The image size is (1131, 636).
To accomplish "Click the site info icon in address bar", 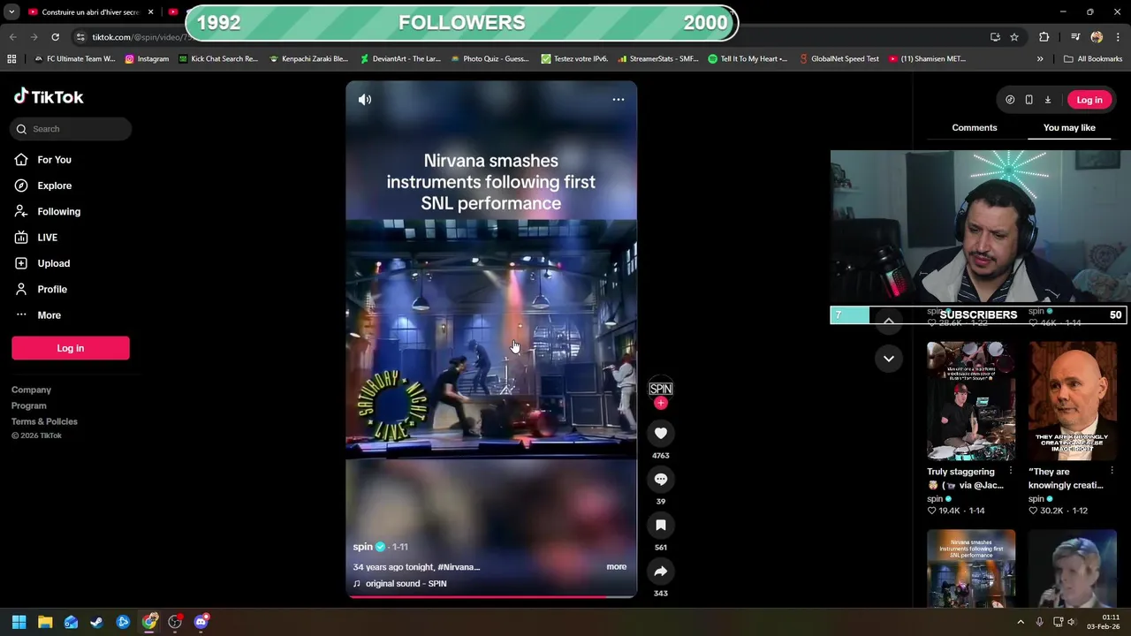I will pyautogui.click(x=80, y=37).
